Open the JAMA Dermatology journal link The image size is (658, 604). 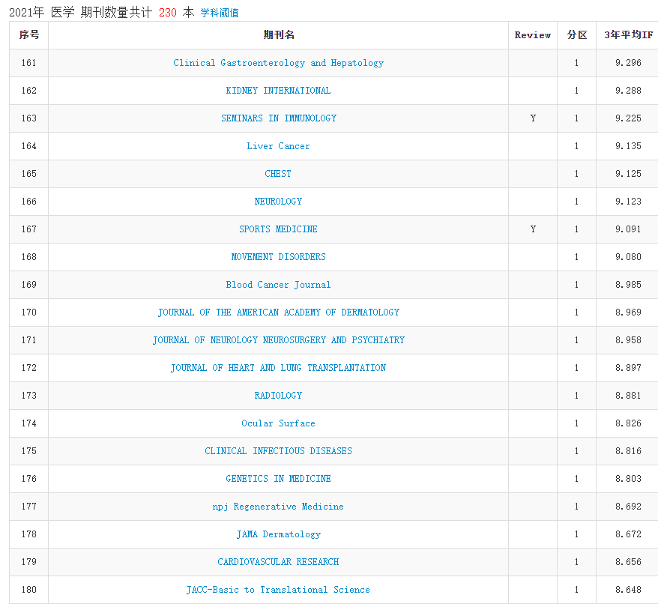pyautogui.click(x=278, y=534)
